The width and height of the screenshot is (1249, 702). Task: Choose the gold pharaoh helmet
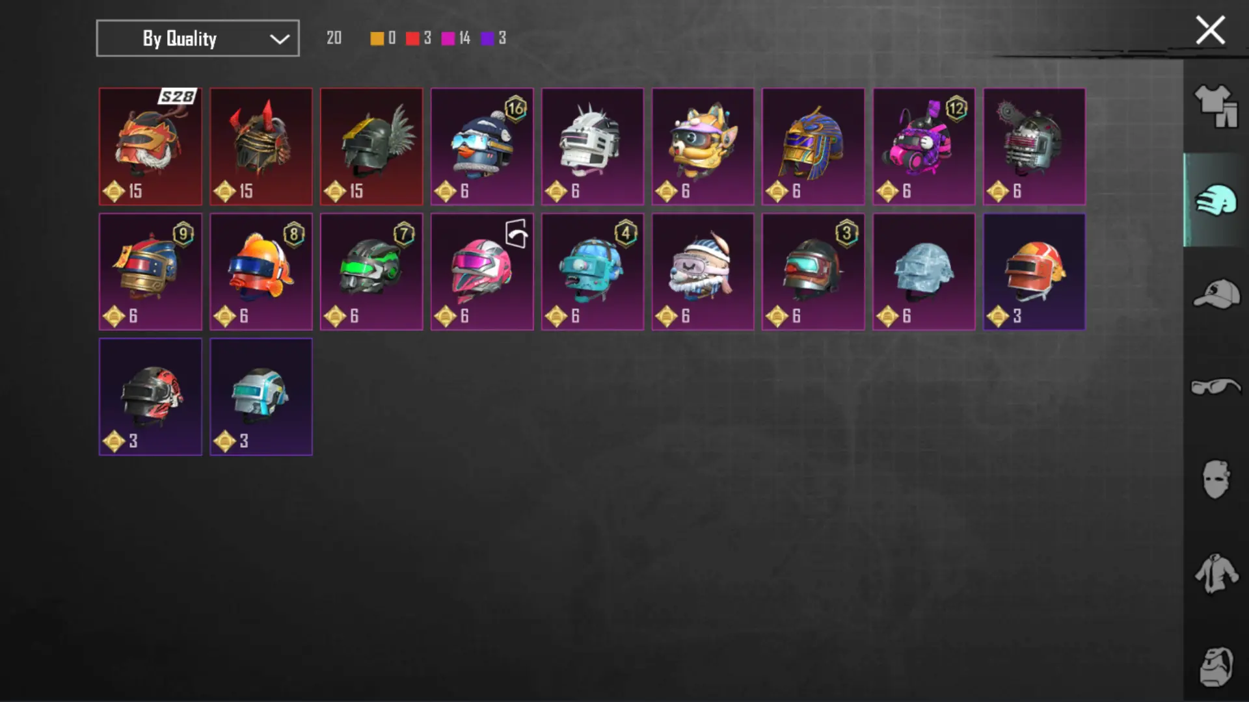[x=813, y=147]
